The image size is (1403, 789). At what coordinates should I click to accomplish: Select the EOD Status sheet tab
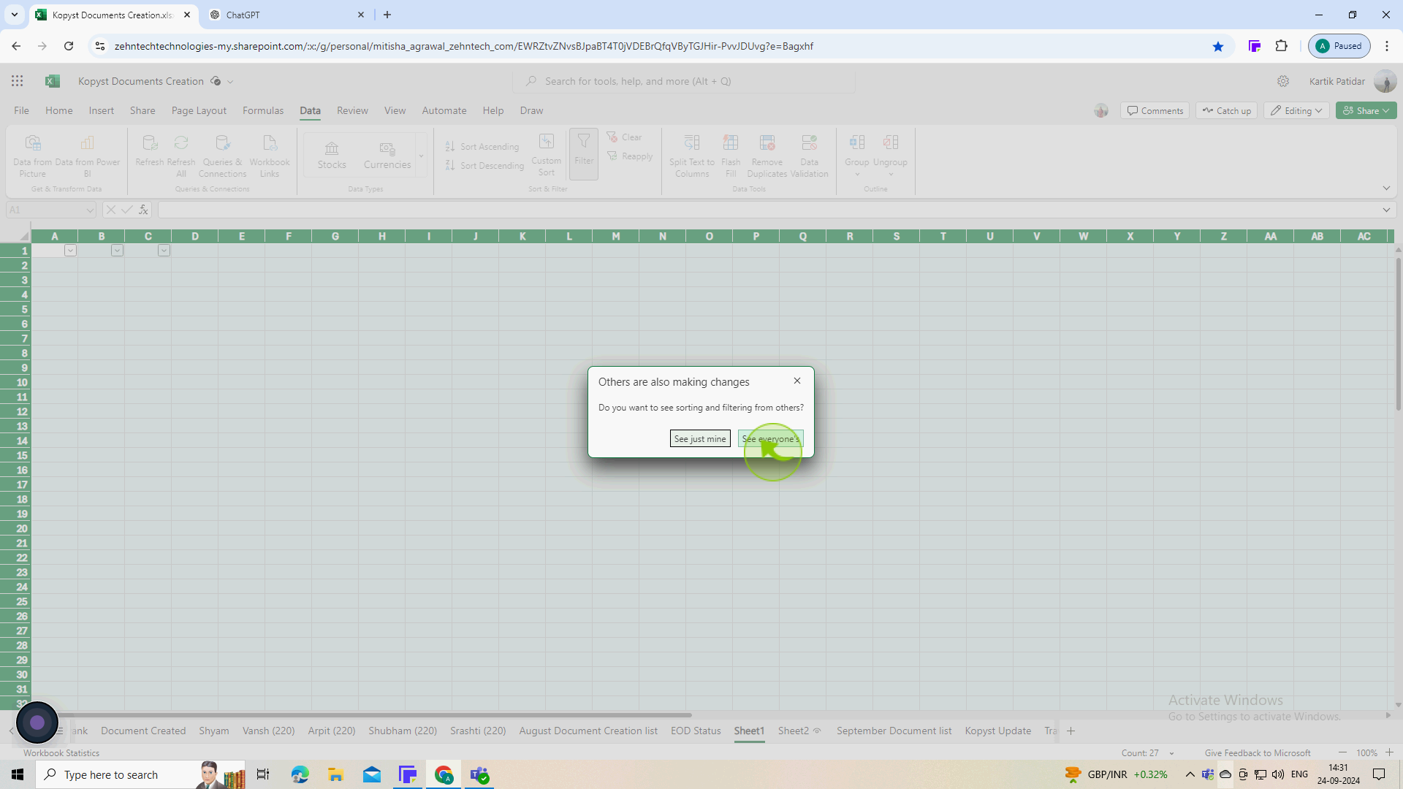point(696,731)
